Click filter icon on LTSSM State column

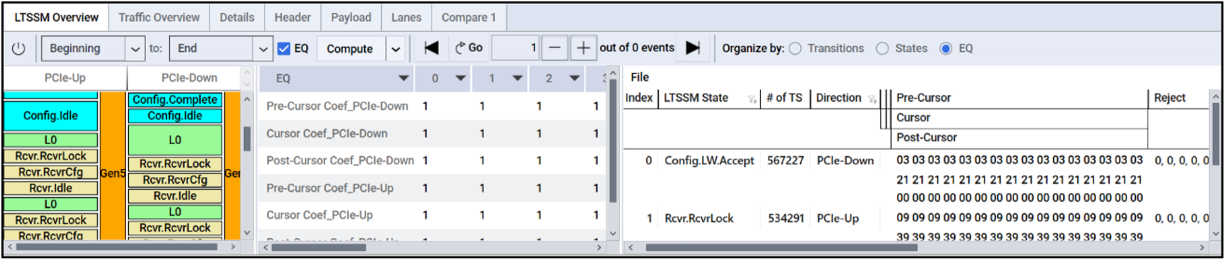click(752, 99)
